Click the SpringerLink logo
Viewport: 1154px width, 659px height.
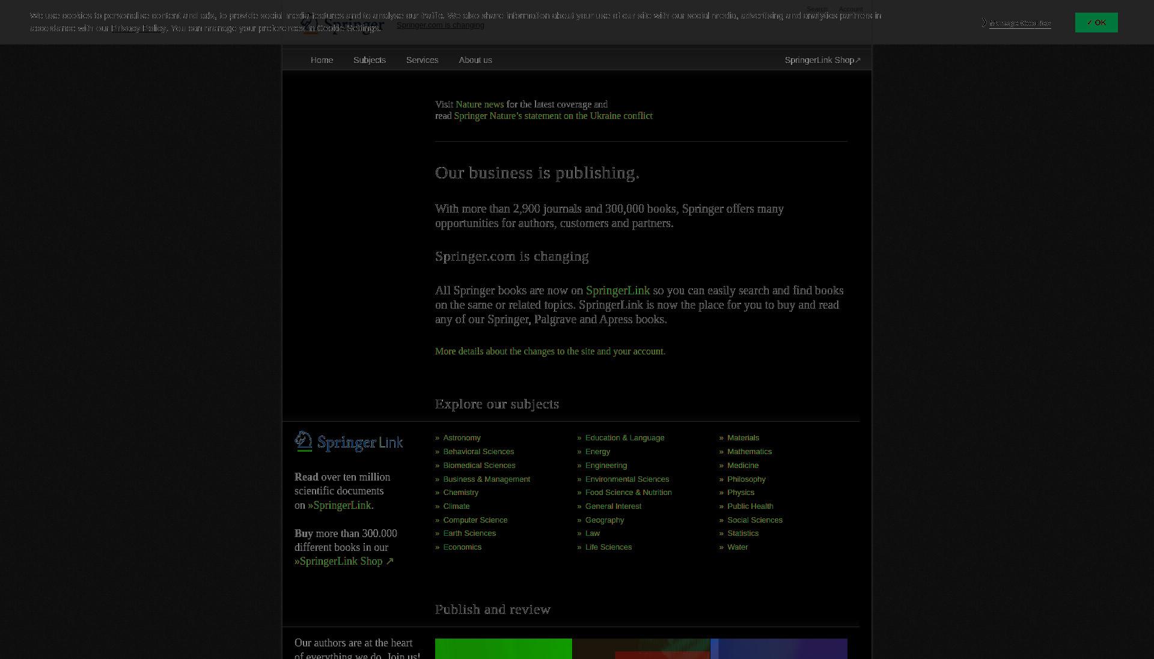(x=349, y=442)
